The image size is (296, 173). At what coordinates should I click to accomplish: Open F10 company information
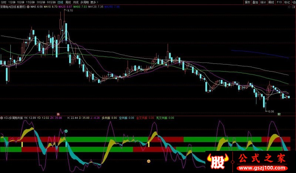279,2
